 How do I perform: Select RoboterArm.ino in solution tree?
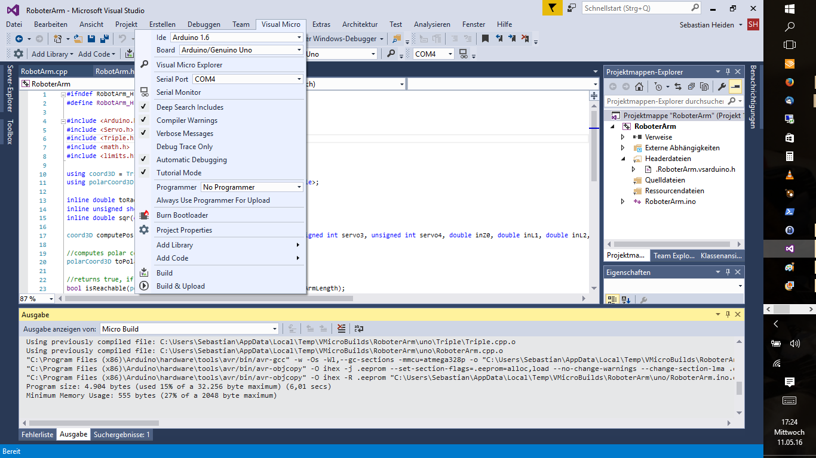(670, 202)
